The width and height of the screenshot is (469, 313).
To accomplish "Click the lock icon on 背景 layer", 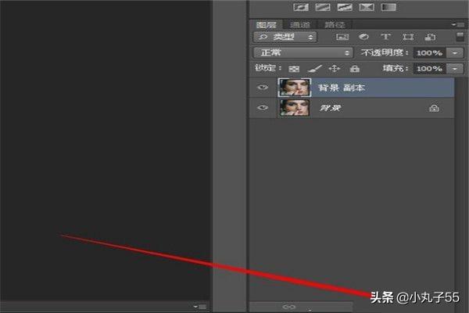I will coord(434,108).
